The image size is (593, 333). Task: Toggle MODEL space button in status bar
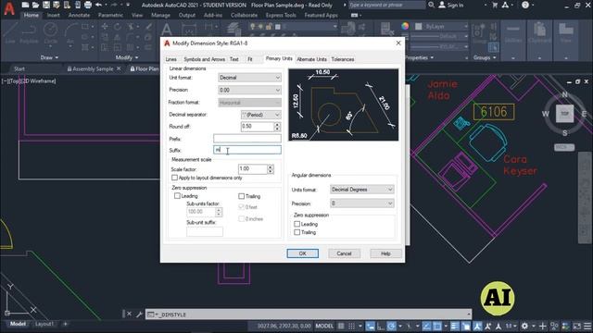[x=324, y=326]
